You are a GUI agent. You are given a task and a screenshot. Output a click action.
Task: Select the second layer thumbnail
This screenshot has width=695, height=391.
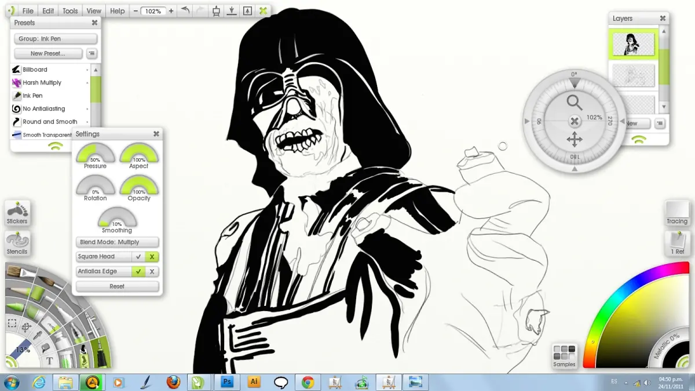coord(633,75)
